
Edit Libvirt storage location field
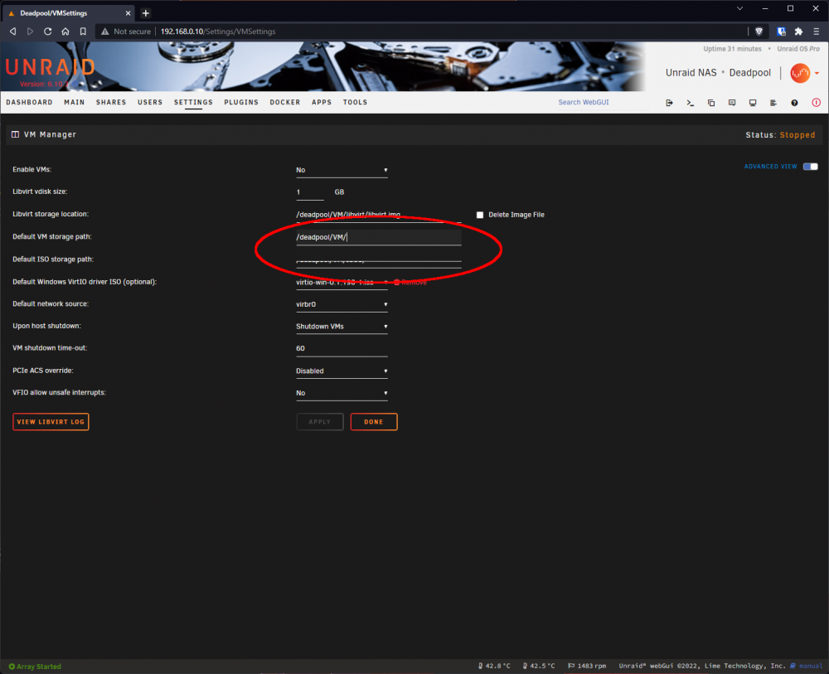click(379, 215)
